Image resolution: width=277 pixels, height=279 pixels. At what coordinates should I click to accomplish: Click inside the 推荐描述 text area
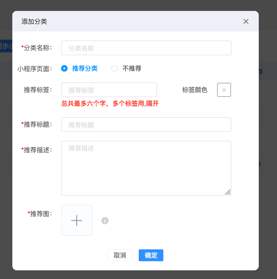(x=146, y=168)
